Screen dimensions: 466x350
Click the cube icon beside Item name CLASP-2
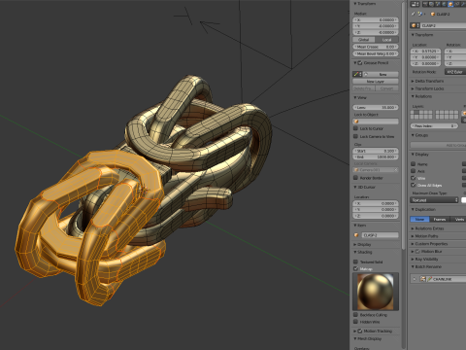point(356,235)
